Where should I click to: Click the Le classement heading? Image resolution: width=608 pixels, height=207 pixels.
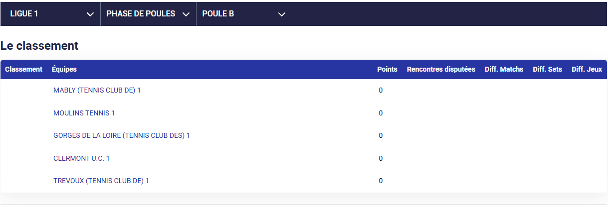click(x=39, y=46)
